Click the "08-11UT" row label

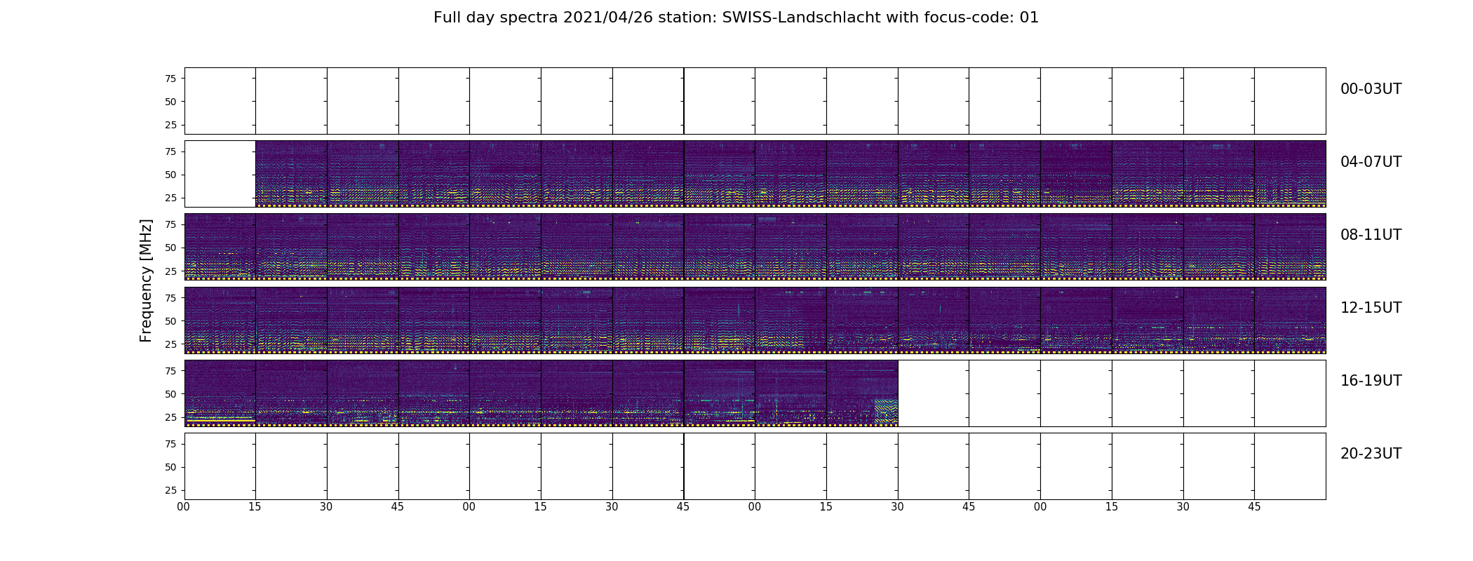[x=1371, y=235]
